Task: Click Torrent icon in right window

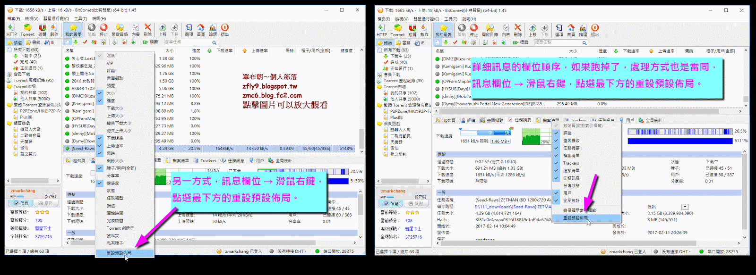Action: 397,30
